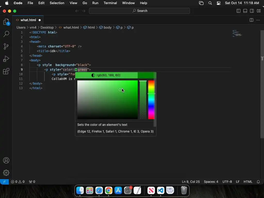Viewport: 264px width, 198px height.
Task: Open the Manage gear icon
Action: click(6, 173)
